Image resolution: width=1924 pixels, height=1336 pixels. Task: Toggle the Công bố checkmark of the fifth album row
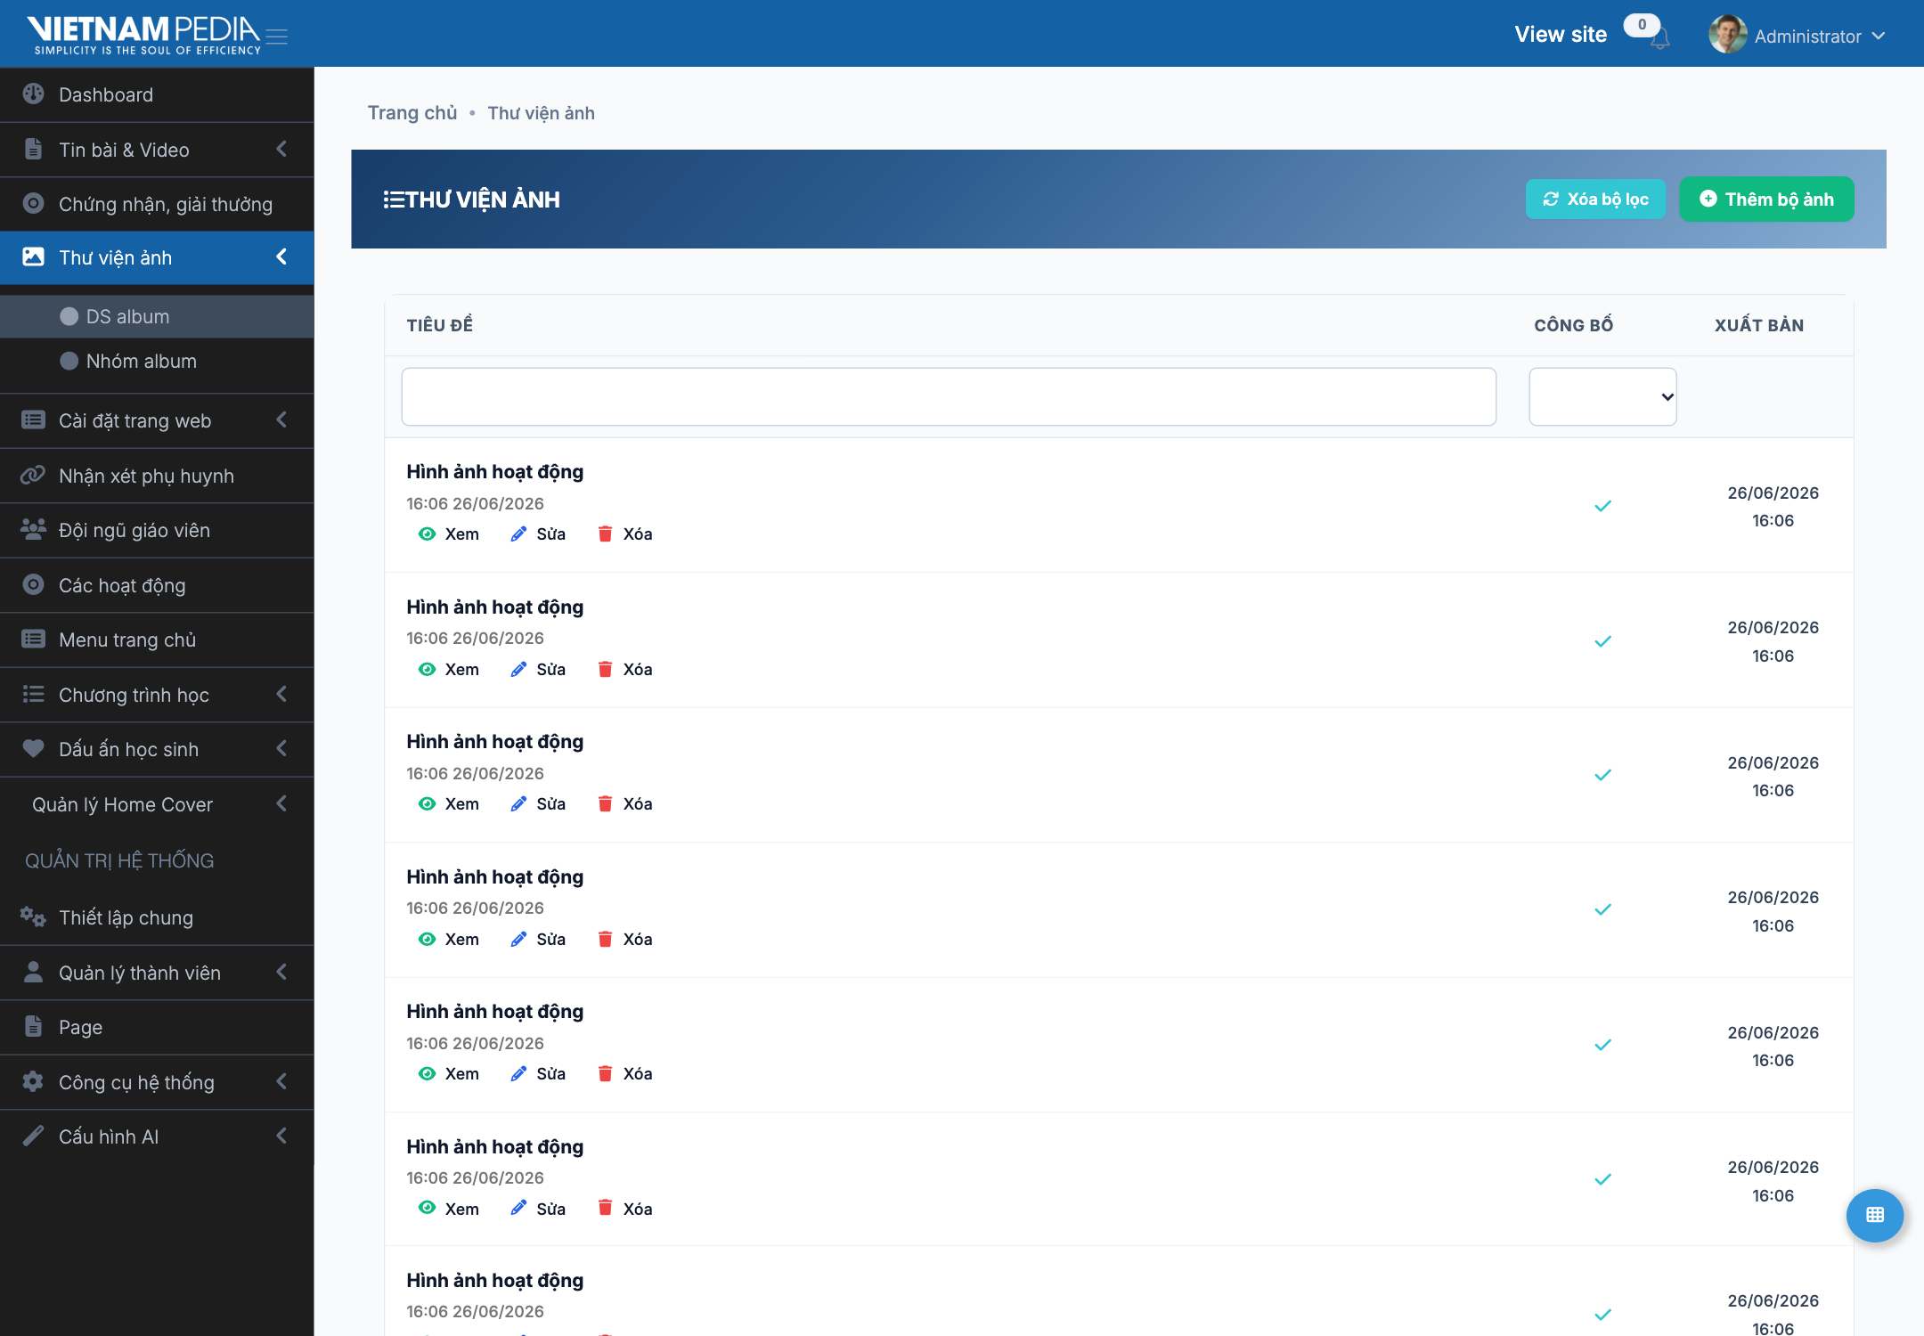[x=1602, y=1045]
